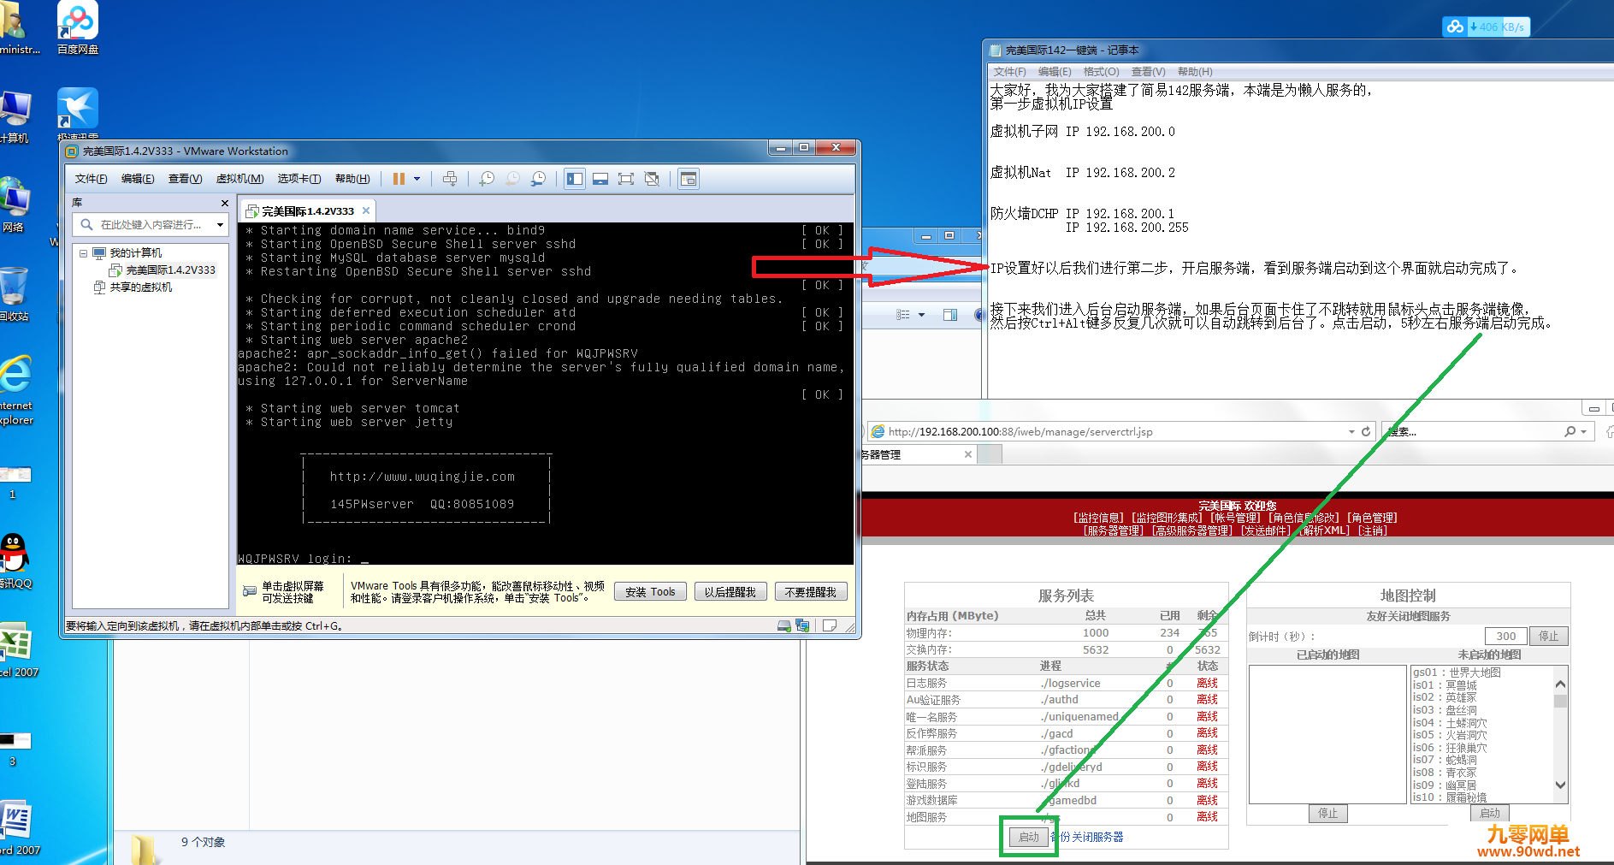1614x865 pixels.
Task: Click the green-boxed 启动 server button
Action: pos(1029,837)
